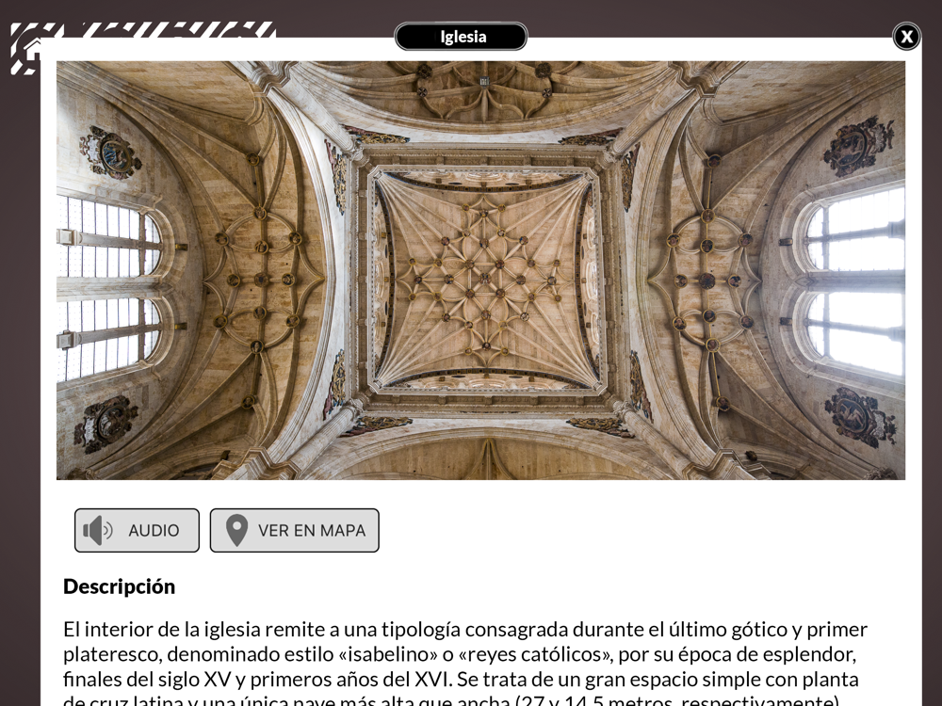This screenshot has height=706, width=942.
Task: Click the left stained window in photo
Action: [x=108, y=288]
